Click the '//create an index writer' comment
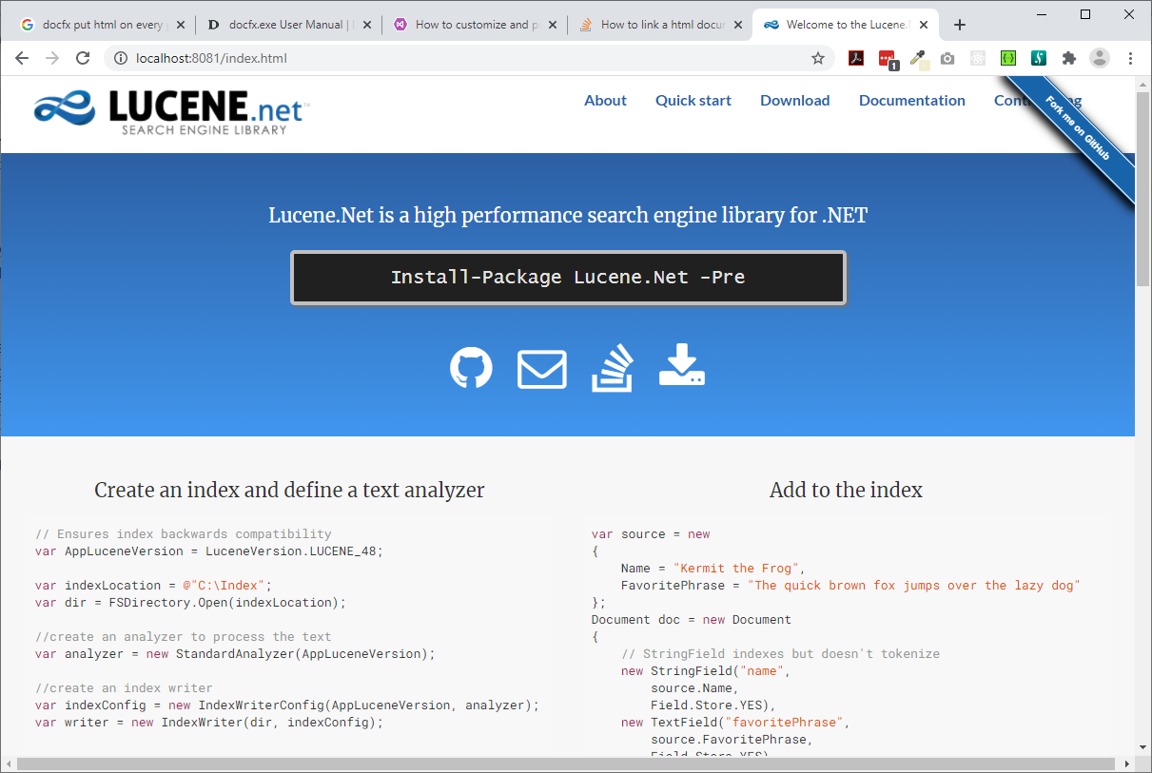The height and width of the screenshot is (773, 1152). pyautogui.click(x=124, y=688)
